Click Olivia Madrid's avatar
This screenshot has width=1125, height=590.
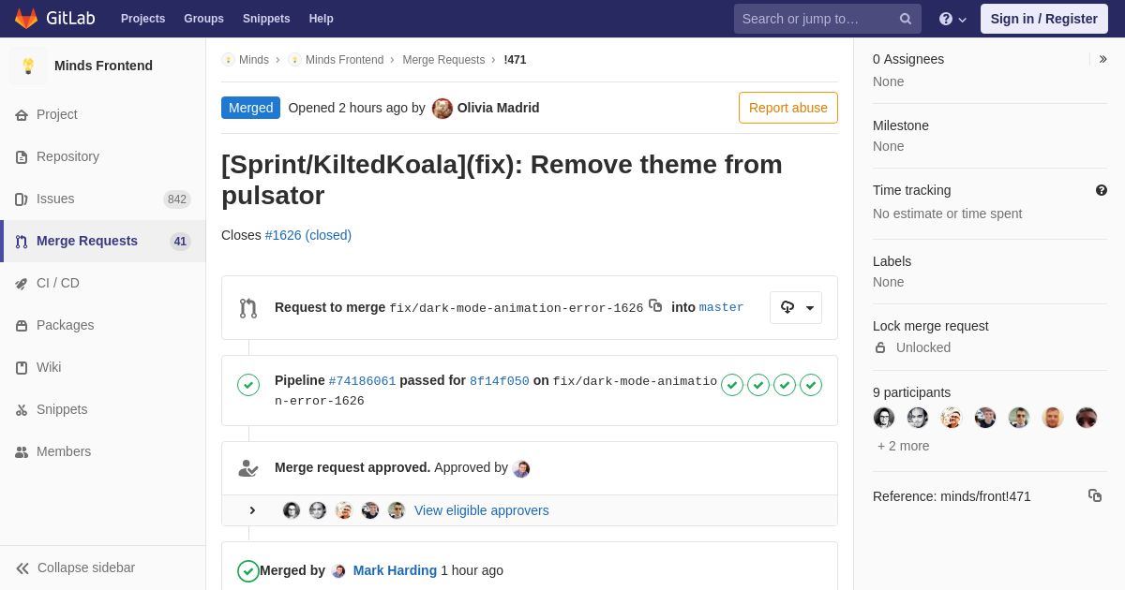point(442,108)
